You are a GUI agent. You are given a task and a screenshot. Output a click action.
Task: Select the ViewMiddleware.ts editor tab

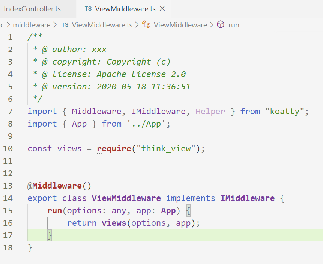pyautogui.click(x=123, y=9)
